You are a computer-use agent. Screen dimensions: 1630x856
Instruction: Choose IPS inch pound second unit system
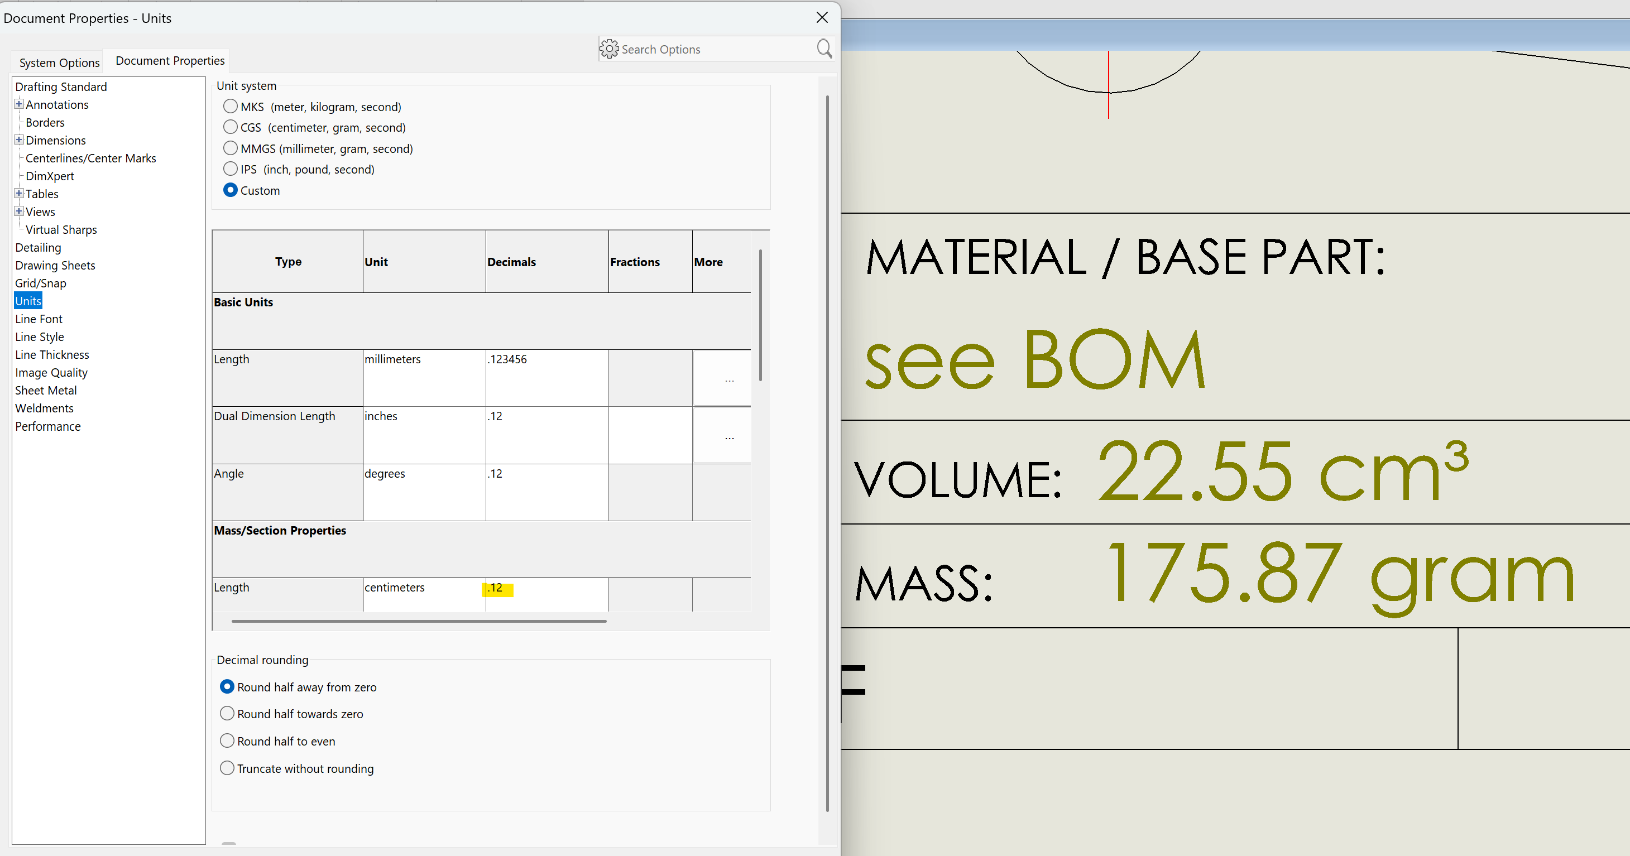231,169
